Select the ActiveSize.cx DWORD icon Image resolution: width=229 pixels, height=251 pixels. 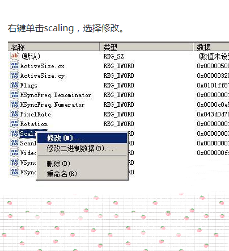15,66
